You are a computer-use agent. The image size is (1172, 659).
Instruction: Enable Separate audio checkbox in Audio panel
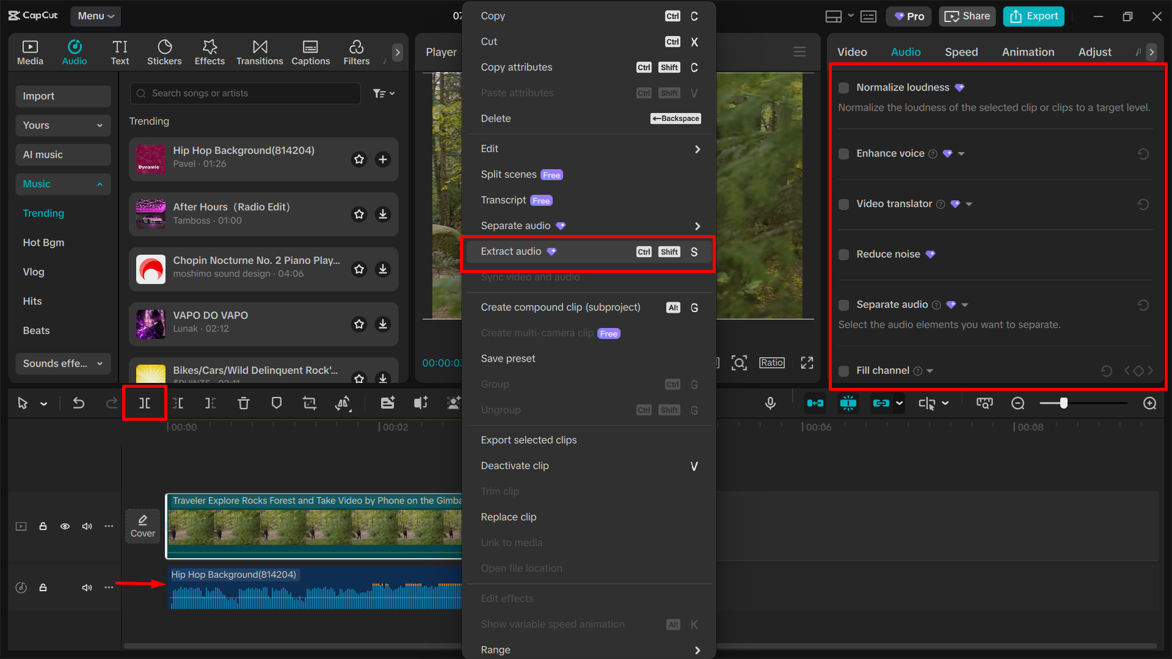[x=844, y=305]
